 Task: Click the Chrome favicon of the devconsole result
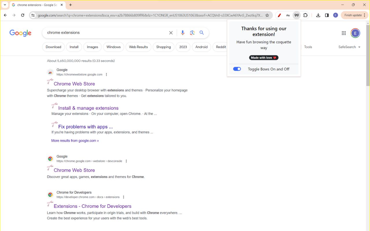50,159
